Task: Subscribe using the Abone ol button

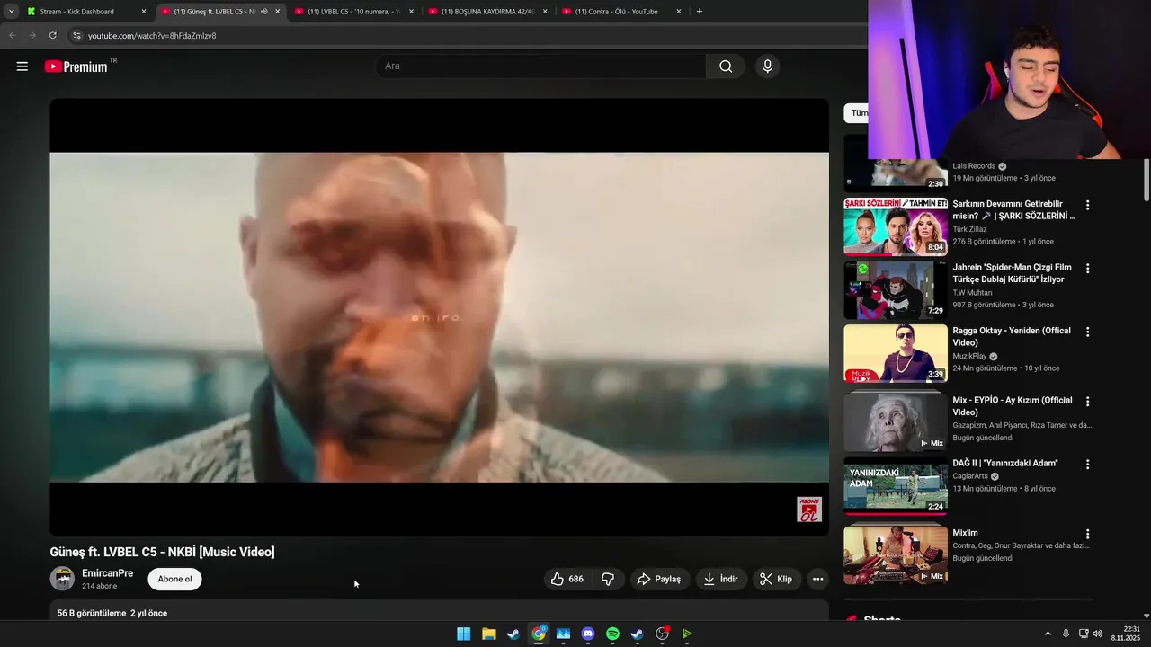Action: coord(174,579)
